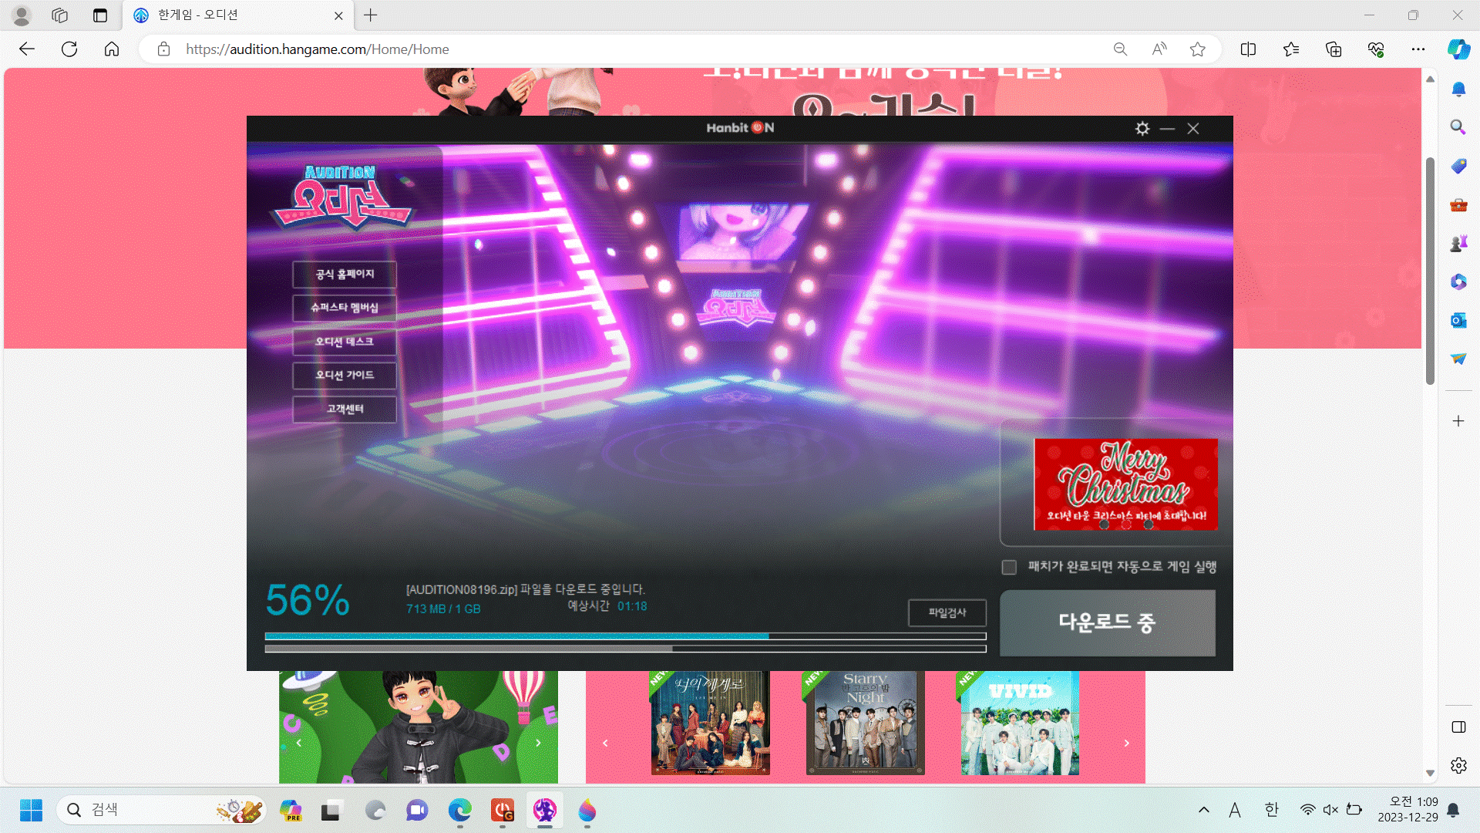Open sidebar settings gear
Viewport: 1480px width, 833px height.
(x=1458, y=765)
